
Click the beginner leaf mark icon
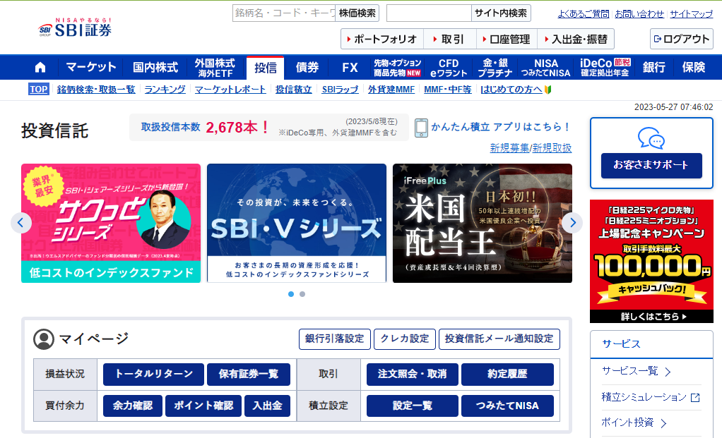[548, 90]
